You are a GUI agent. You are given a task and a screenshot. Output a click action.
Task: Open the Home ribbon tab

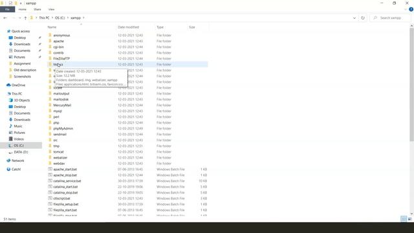23,9
